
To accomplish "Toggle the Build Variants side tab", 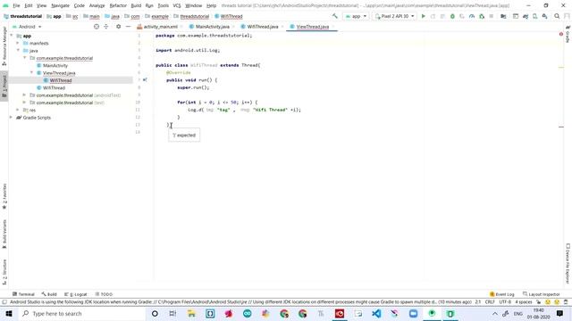I will 4,234.
